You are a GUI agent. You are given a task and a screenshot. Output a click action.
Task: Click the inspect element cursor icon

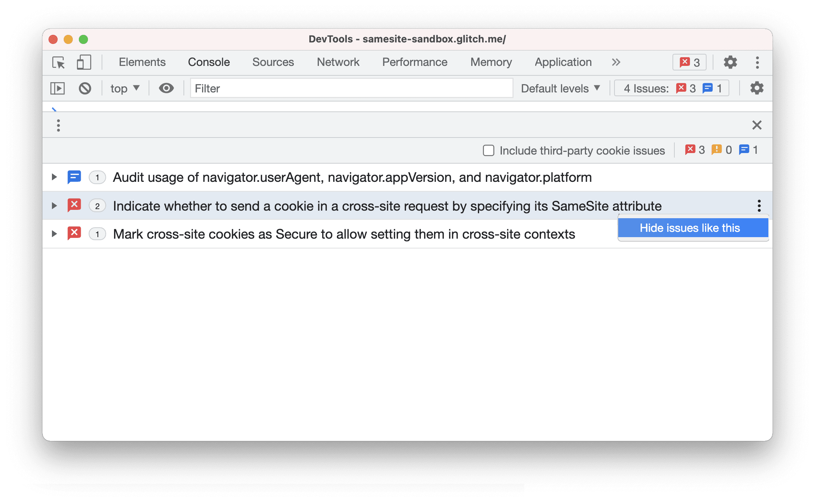coord(59,62)
